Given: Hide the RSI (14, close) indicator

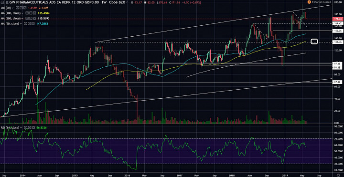Looking at the screenshot, I should coord(26,127).
